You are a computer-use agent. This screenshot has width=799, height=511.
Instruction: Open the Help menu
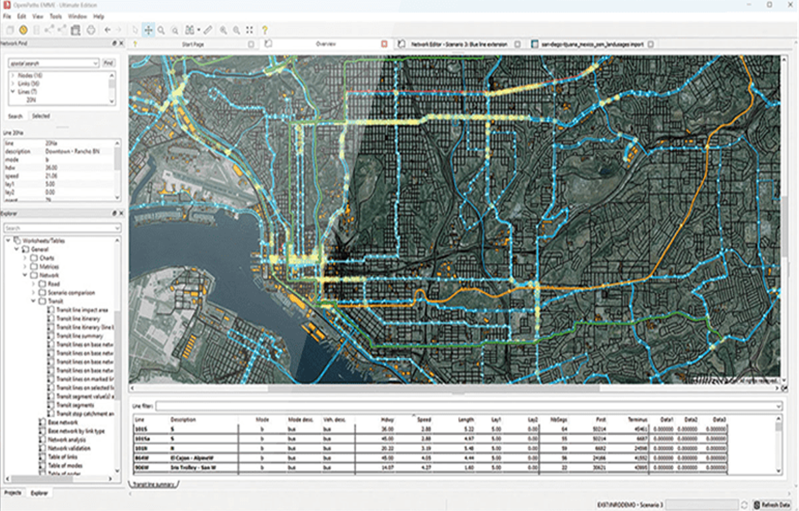pos(99,16)
